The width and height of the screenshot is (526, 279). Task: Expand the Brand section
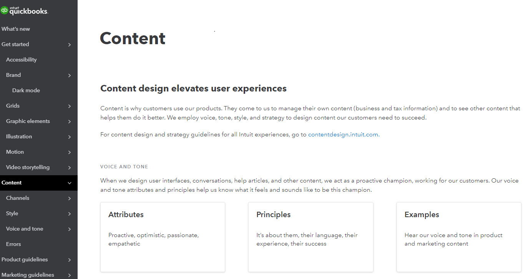(x=70, y=75)
